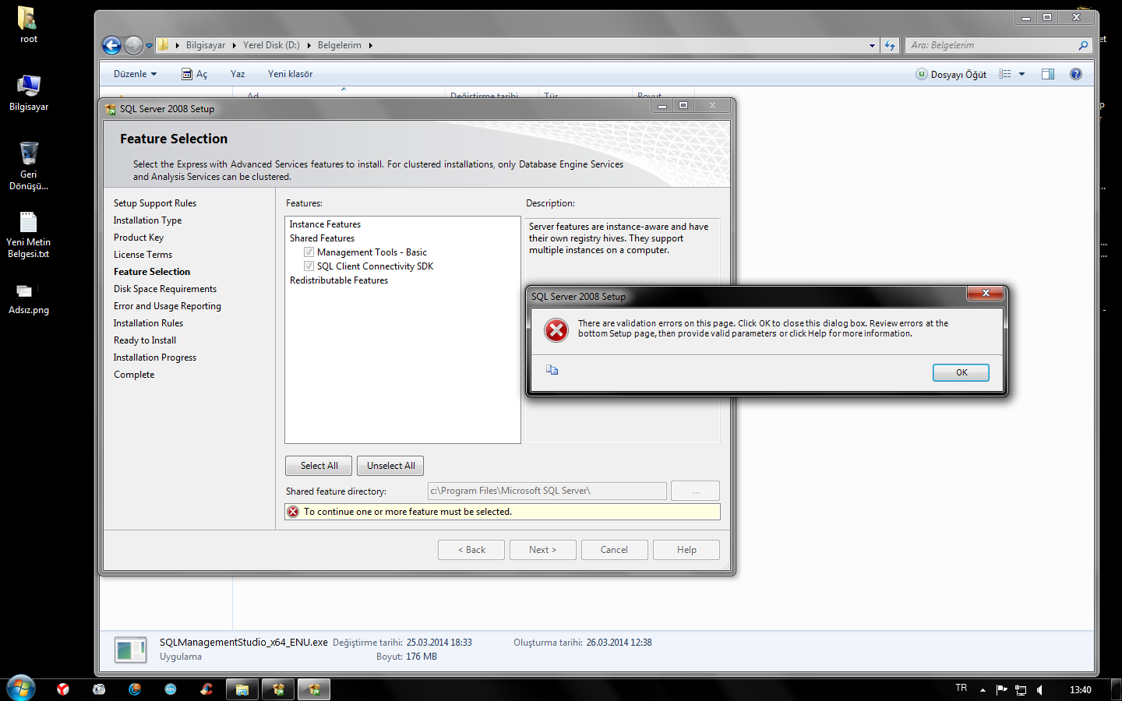1122x701 pixels.
Task: Open the Düzenle dropdown menu in Explorer
Action: 135,74
